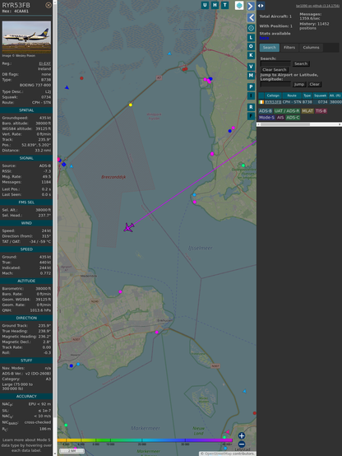Viewport: 342px width, 456px height.
Task: Switch to the Filters tab
Action: point(289,48)
